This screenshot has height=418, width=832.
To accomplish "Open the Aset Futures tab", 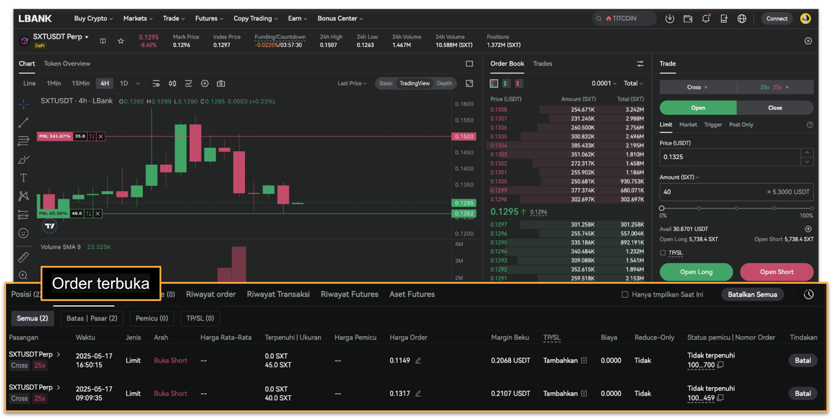I will click(x=412, y=294).
